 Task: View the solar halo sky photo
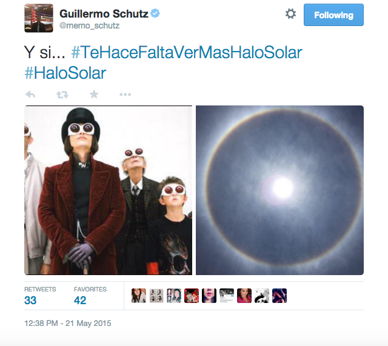point(279,190)
